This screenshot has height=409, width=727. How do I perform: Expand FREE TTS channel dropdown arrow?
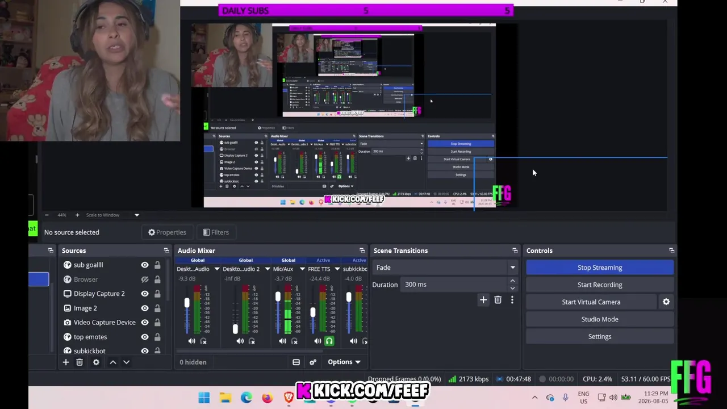(x=337, y=269)
